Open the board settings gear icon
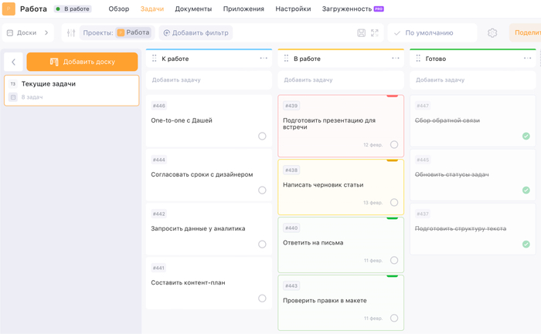Viewport: 541px width, 334px height. point(492,33)
